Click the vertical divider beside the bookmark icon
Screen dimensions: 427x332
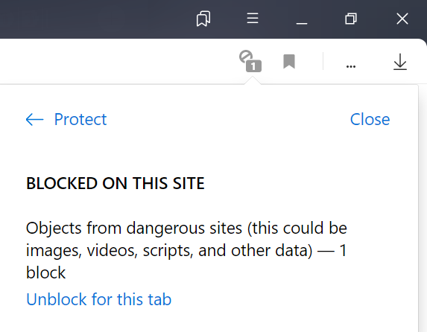point(323,61)
